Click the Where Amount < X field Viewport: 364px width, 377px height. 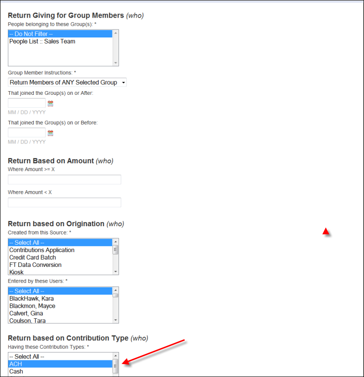click(64, 203)
